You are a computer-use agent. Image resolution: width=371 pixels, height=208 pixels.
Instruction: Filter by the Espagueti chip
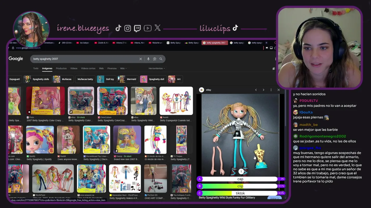pyautogui.click(x=14, y=79)
